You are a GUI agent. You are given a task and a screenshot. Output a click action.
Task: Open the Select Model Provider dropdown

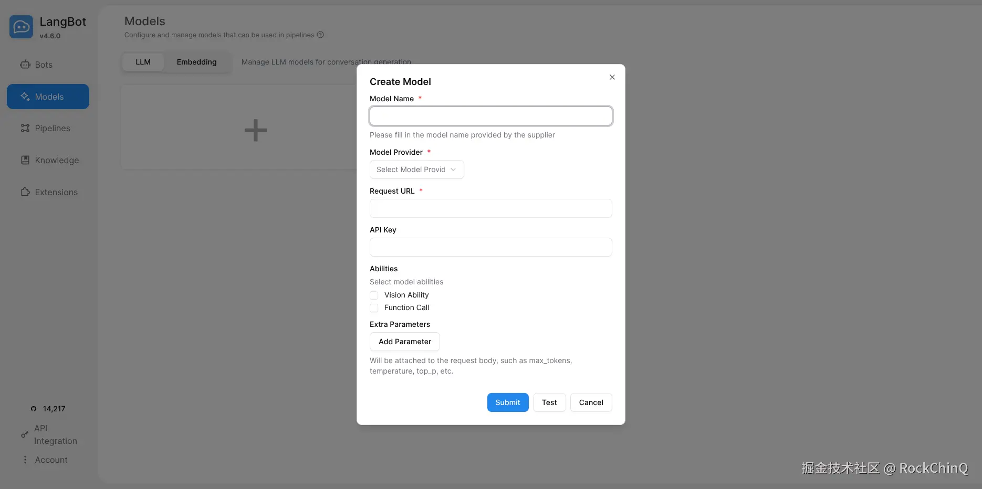click(416, 169)
